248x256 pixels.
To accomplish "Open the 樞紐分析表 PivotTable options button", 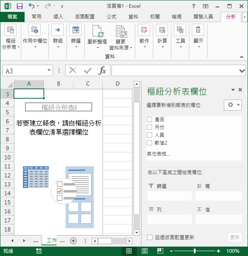I will coord(11,37).
